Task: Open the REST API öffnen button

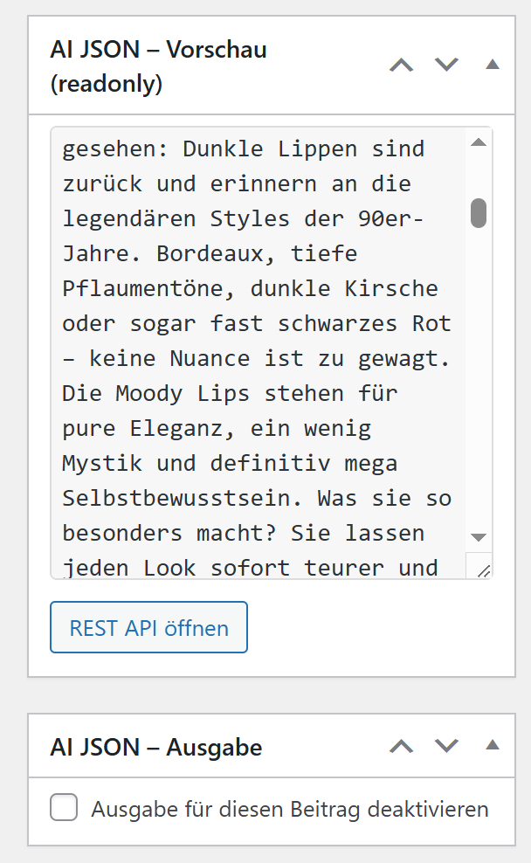Action: point(148,627)
